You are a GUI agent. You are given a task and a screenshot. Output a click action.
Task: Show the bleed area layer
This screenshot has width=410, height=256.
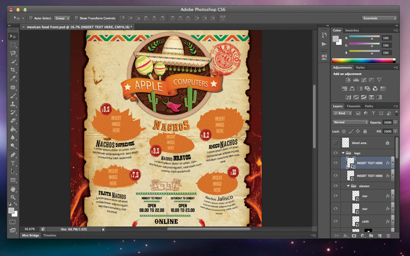(336, 143)
